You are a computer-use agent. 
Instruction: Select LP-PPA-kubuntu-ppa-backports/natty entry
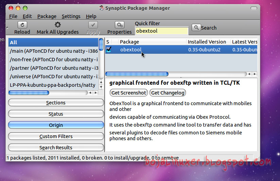click(53, 85)
